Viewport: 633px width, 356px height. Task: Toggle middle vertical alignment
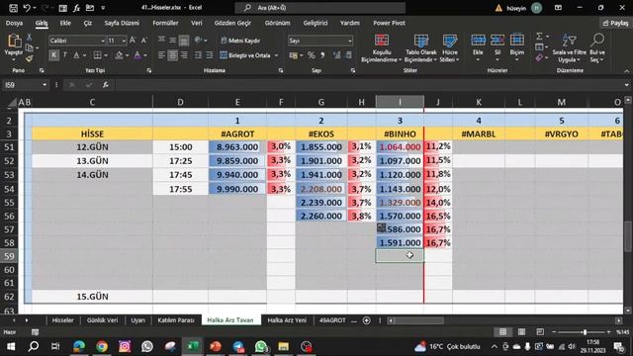point(172,41)
